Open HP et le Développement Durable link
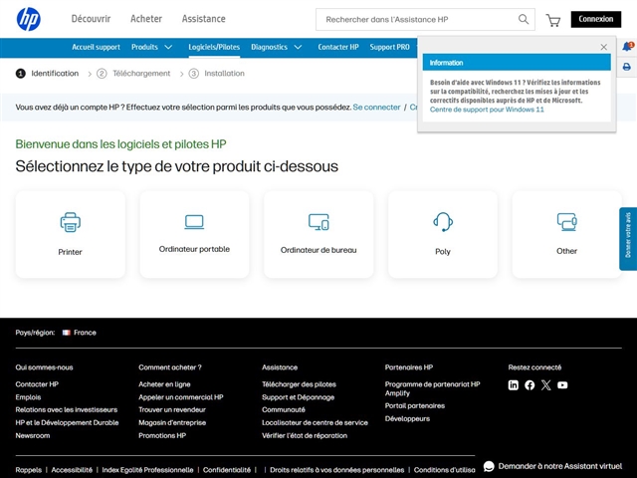 [x=67, y=422]
